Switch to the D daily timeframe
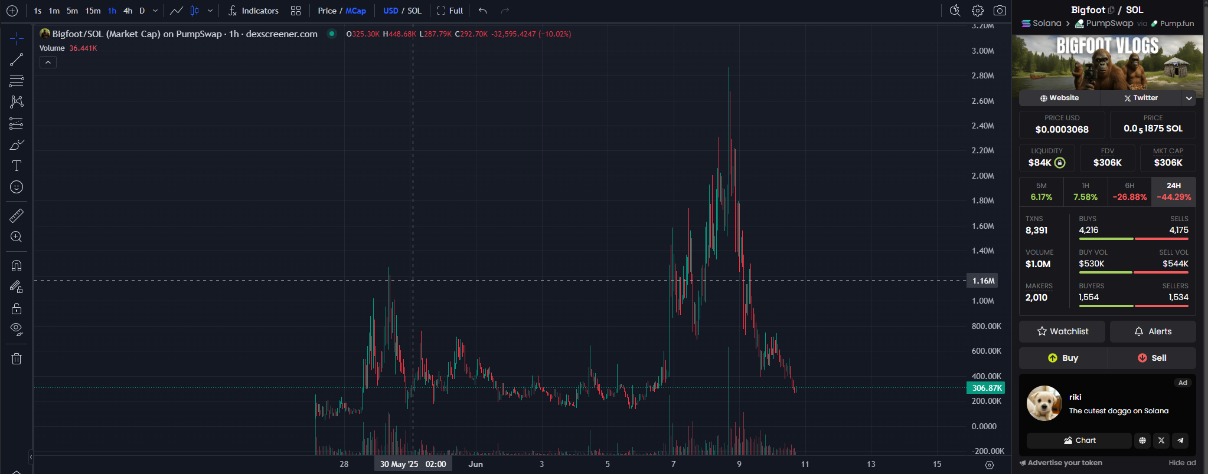This screenshot has width=1208, height=474. tap(142, 11)
